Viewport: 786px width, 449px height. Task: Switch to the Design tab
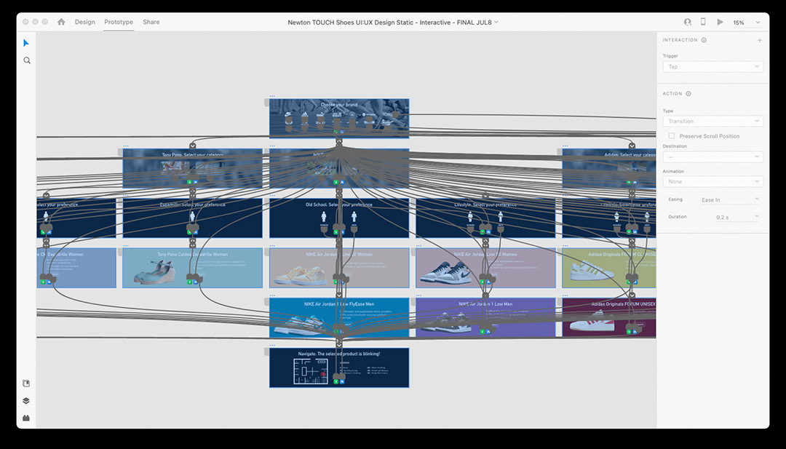point(84,22)
